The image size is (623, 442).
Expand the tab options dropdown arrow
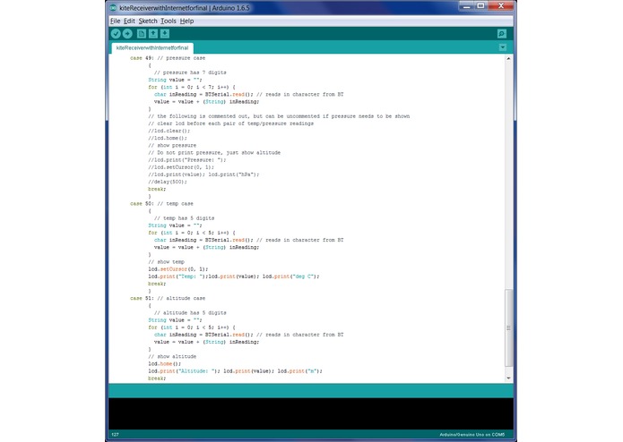point(503,47)
